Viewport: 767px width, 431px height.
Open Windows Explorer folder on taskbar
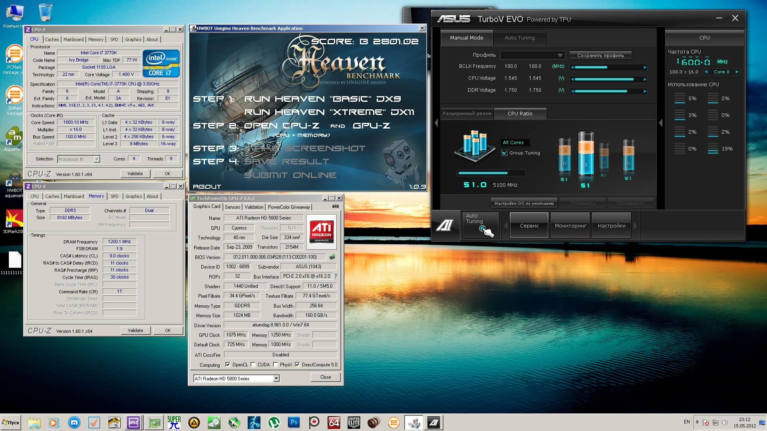34,423
